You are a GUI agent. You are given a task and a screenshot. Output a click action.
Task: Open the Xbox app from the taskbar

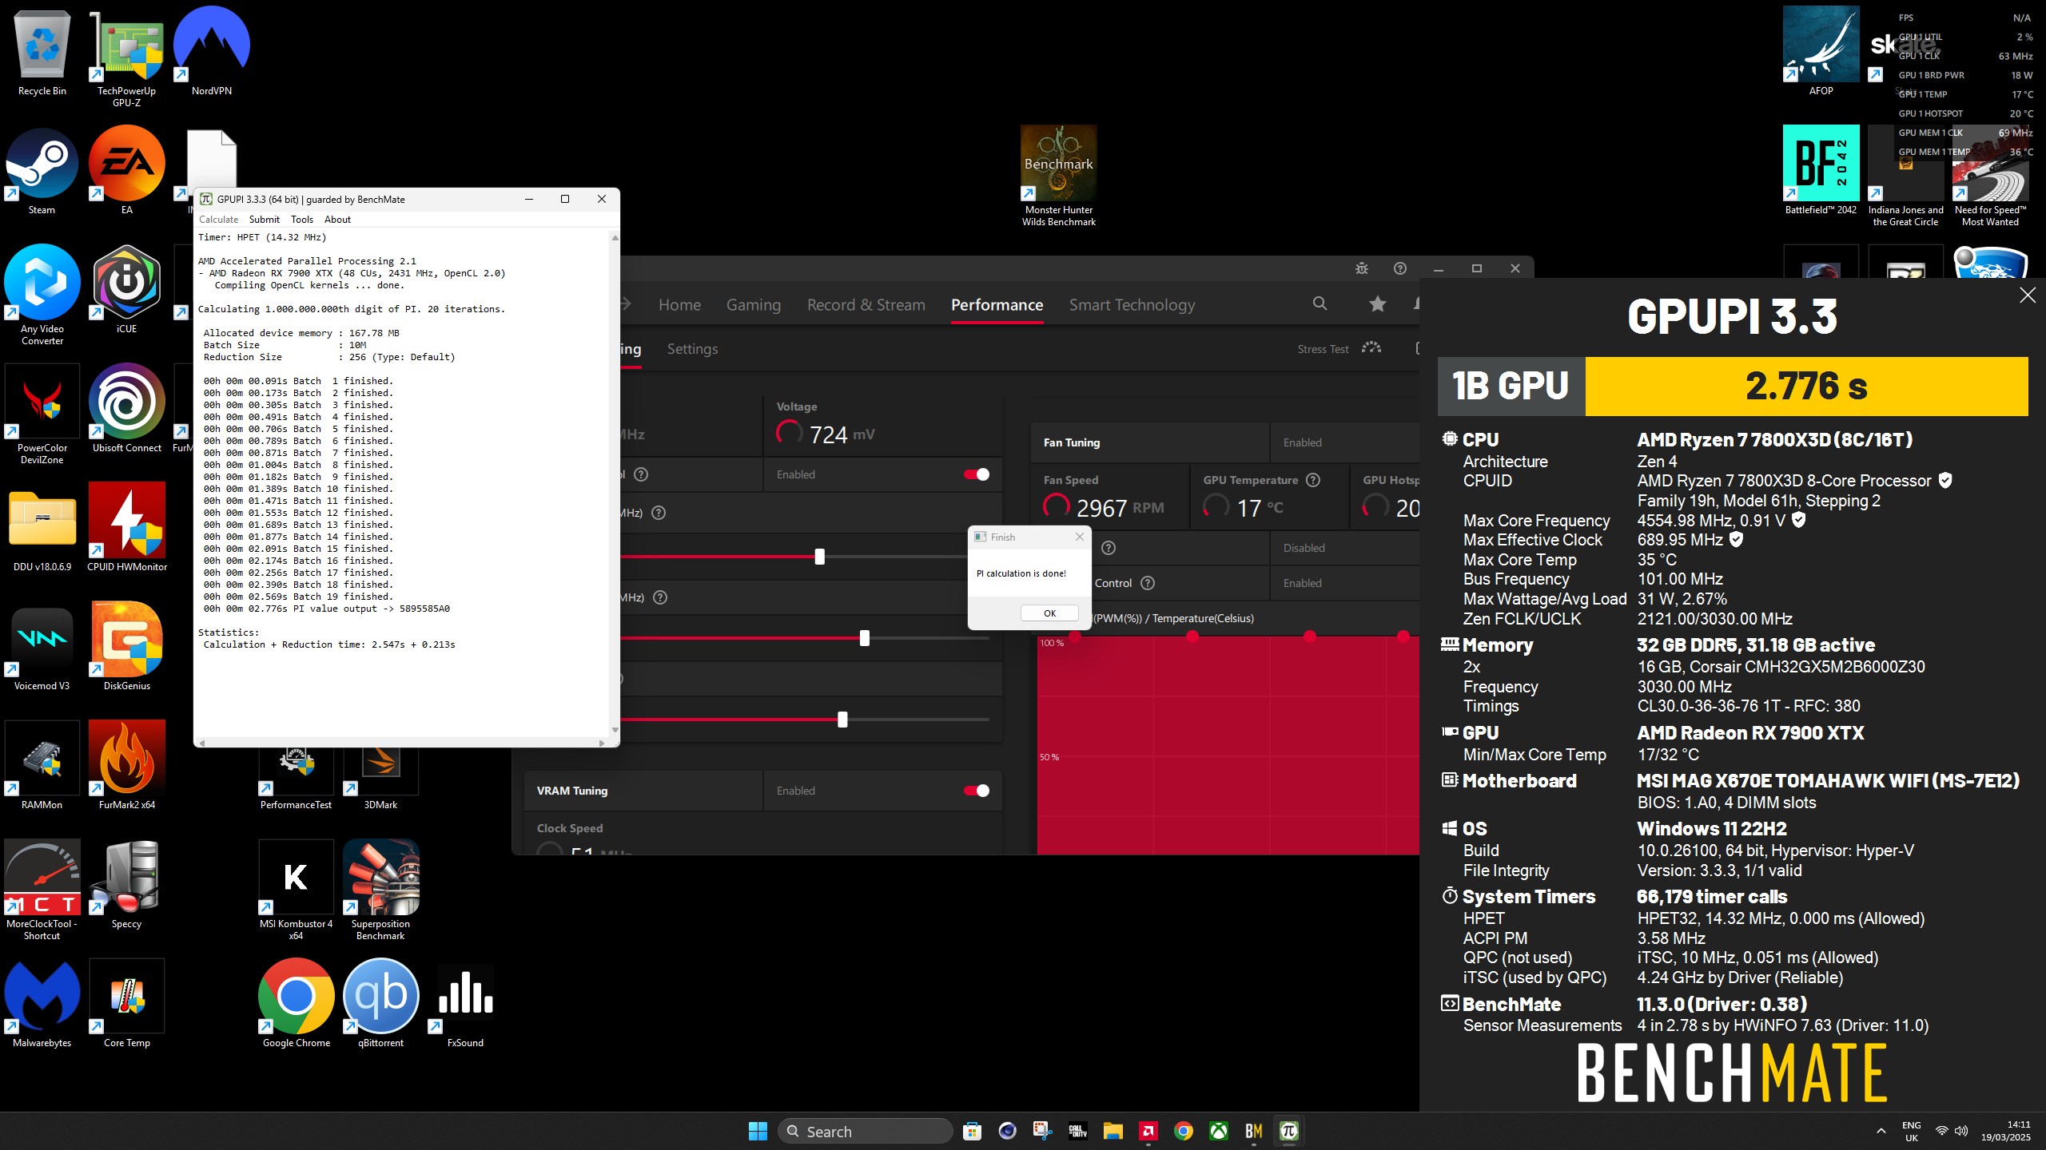pyautogui.click(x=1219, y=1131)
